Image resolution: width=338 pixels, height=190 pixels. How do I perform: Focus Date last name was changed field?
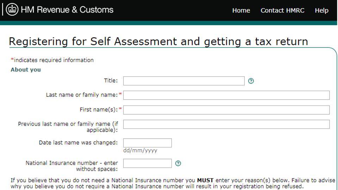(148, 143)
